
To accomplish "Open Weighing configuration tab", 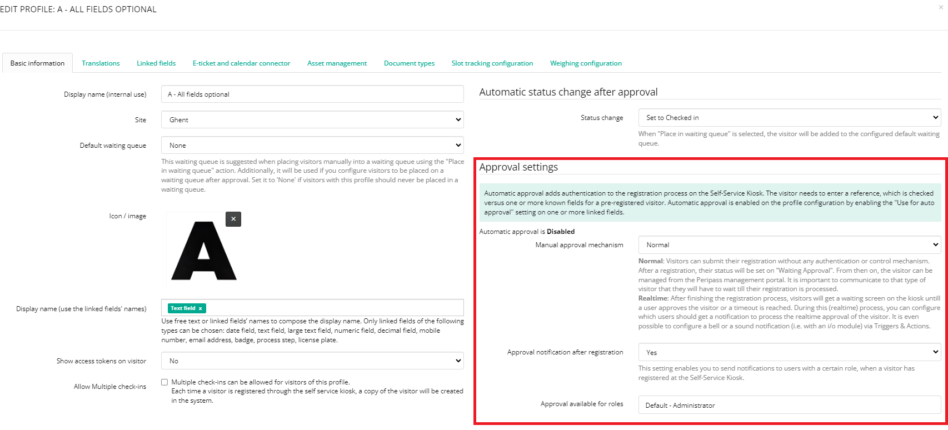I will (586, 63).
